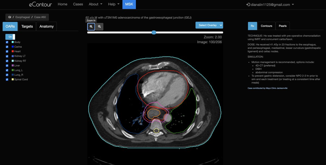Click the MSK button

(129, 4)
